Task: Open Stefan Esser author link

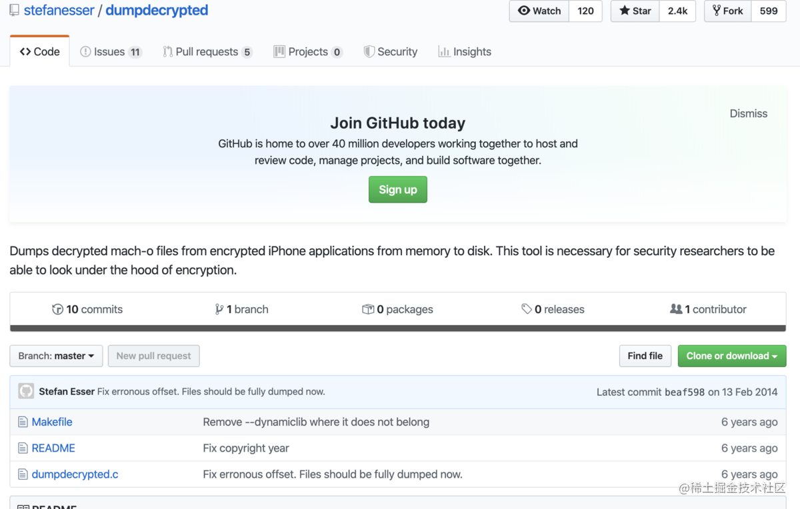Action: click(x=67, y=392)
